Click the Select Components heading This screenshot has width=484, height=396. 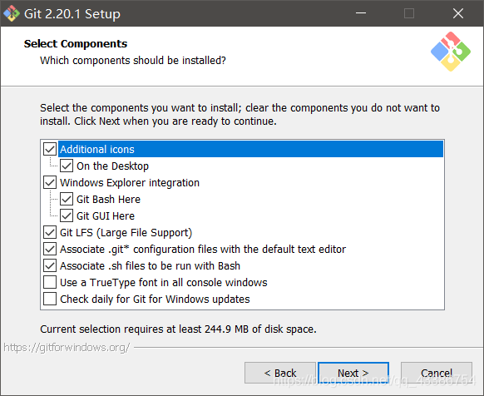coord(76,44)
